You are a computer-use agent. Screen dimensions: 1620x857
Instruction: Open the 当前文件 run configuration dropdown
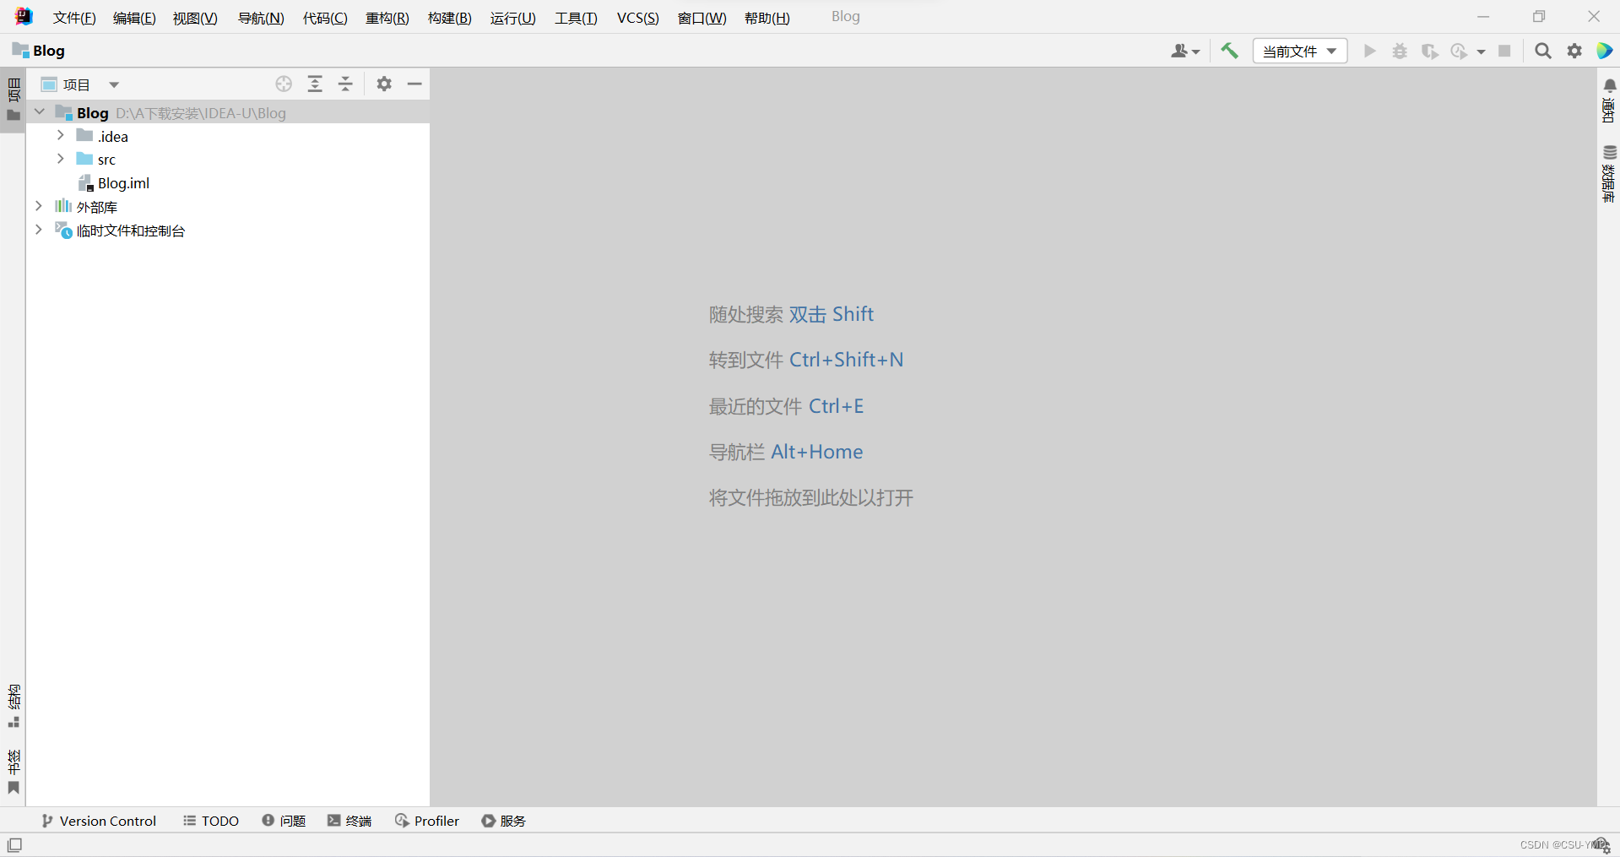tap(1300, 52)
